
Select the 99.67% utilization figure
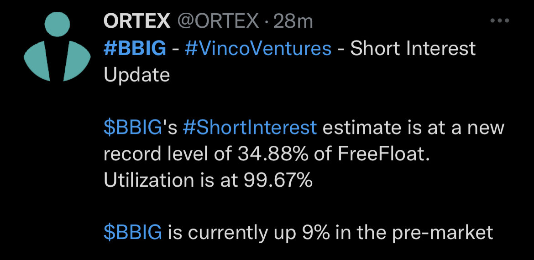pyautogui.click(x=278, y=180)
